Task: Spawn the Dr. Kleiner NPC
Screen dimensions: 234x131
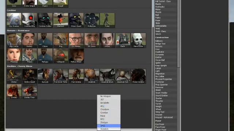Action: [x=76, y=40]
